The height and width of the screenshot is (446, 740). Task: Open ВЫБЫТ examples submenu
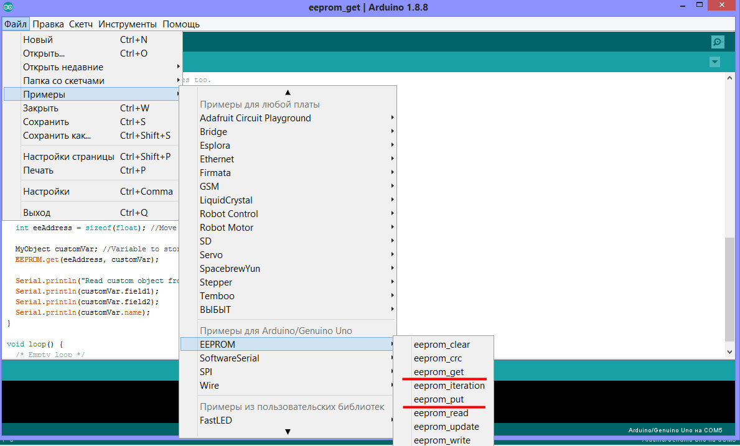(x=288, y=309)
